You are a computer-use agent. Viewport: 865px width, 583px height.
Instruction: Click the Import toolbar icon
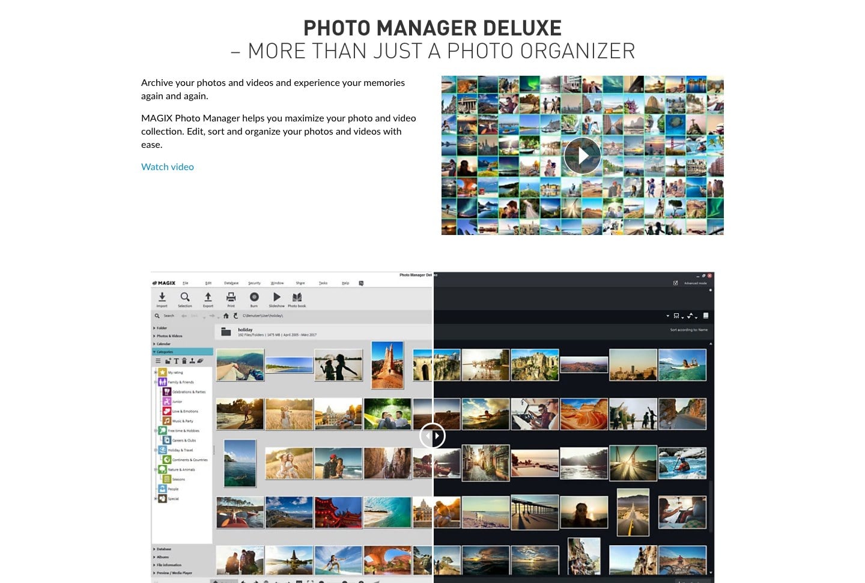coord(162,297)
